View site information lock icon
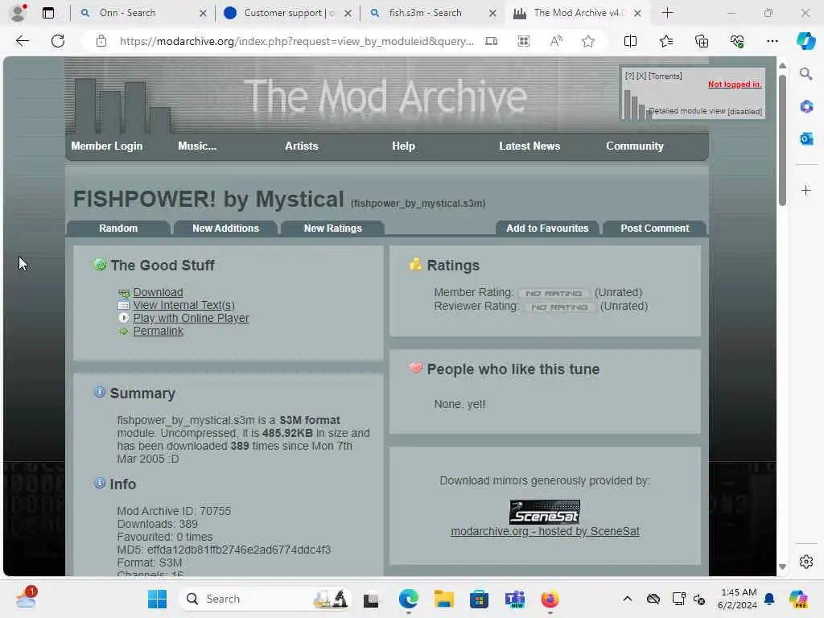Screen dimensions: 824x618 point(101,41)
